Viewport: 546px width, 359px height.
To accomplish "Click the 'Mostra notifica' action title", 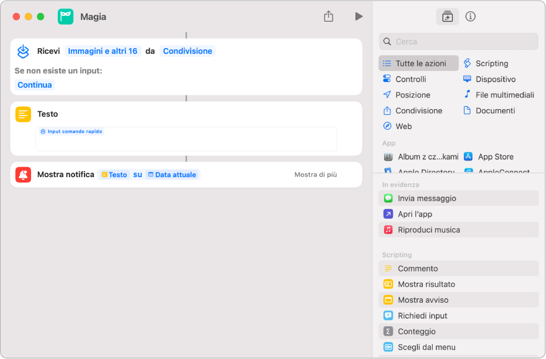I will pos(66,174).
